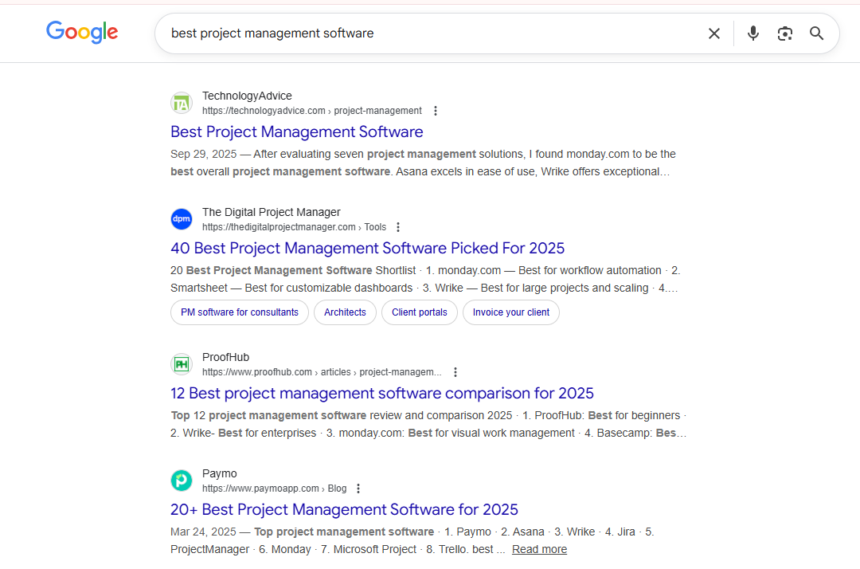The width and height of the screenshot is (860, 569).
Task: Select the 'Client portals' chip
Action: click(x=420, y=312)
